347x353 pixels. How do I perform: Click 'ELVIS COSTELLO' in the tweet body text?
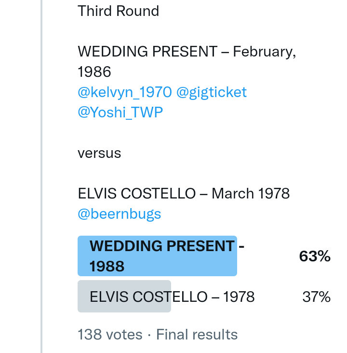coord(136,194)
